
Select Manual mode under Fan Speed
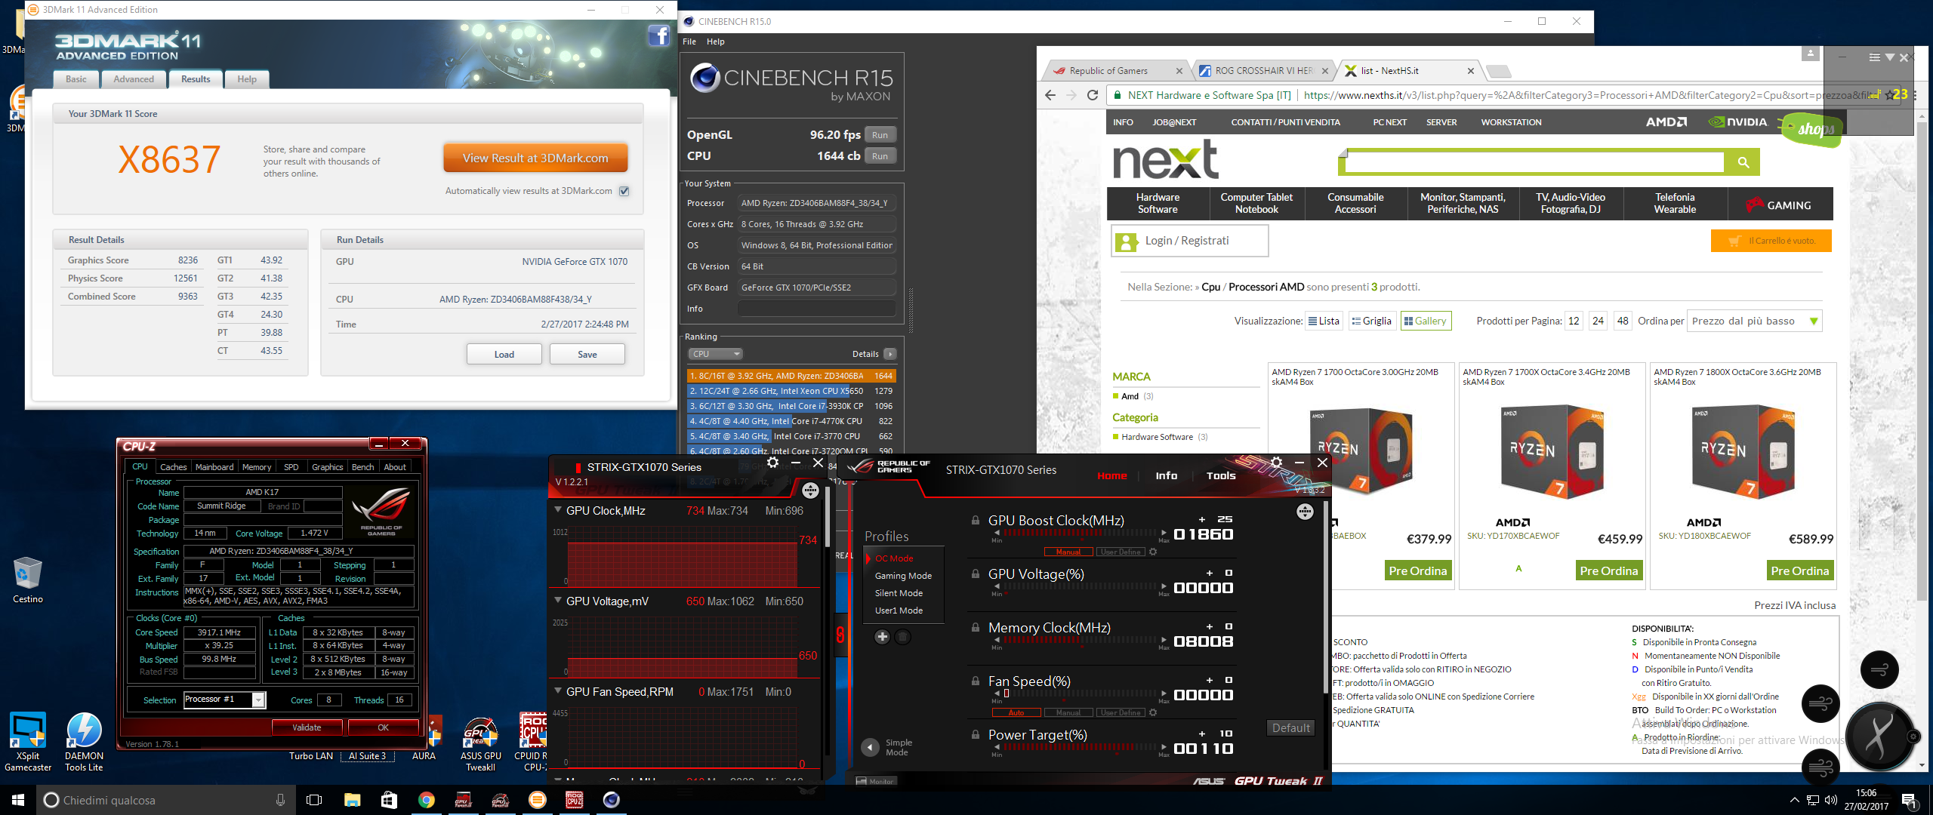click(1068, 712)
